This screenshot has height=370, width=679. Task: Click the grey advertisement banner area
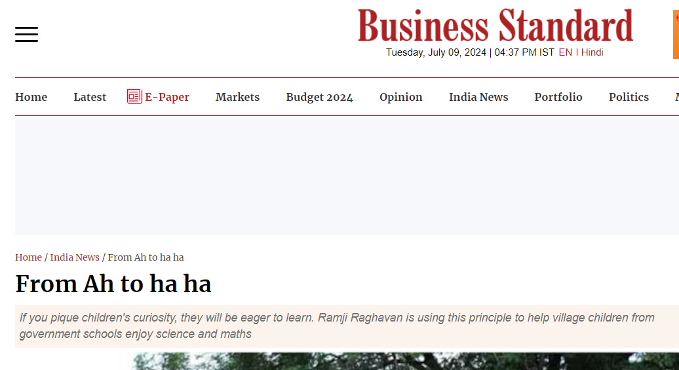pyautogui.click(x=347, y=176)
